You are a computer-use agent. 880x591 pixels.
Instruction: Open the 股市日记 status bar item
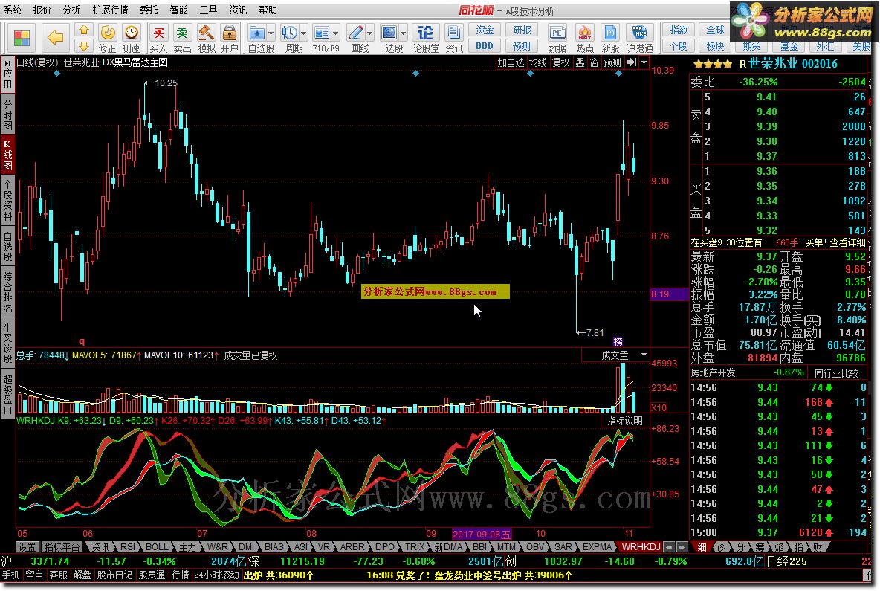click(114, 575)
